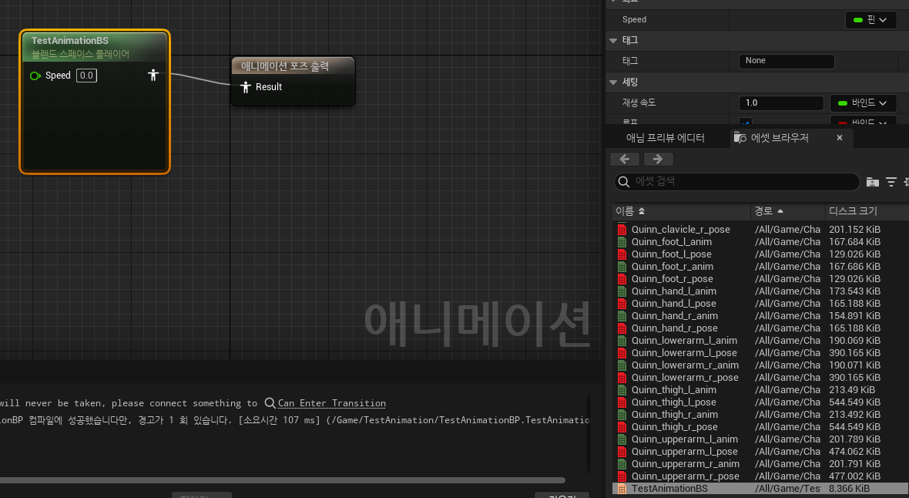Sort assets by 경로 column
This screenshot has width=909, height=498.
788,211
